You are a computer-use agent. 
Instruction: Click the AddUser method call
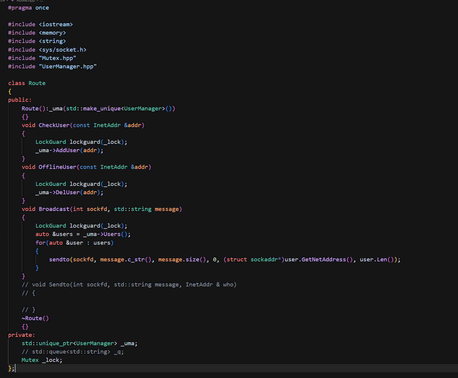pyautogui.click(x=68, y=150)
